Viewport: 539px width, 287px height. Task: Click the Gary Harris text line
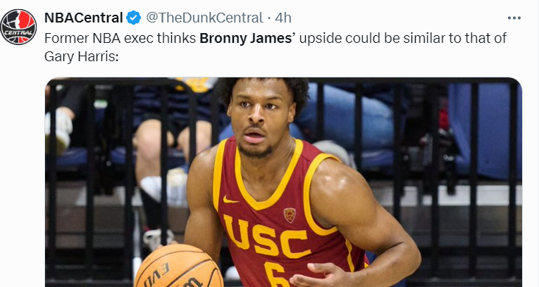pos(79,54)
